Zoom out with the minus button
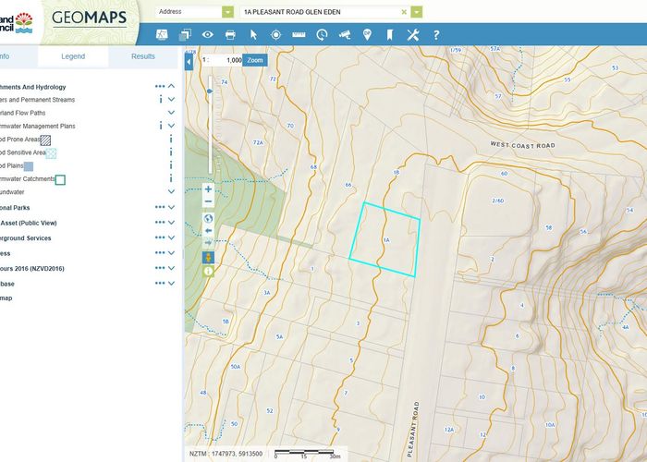Image resolution: width=647 pixels, height=462 pixels. pos(208,201)
